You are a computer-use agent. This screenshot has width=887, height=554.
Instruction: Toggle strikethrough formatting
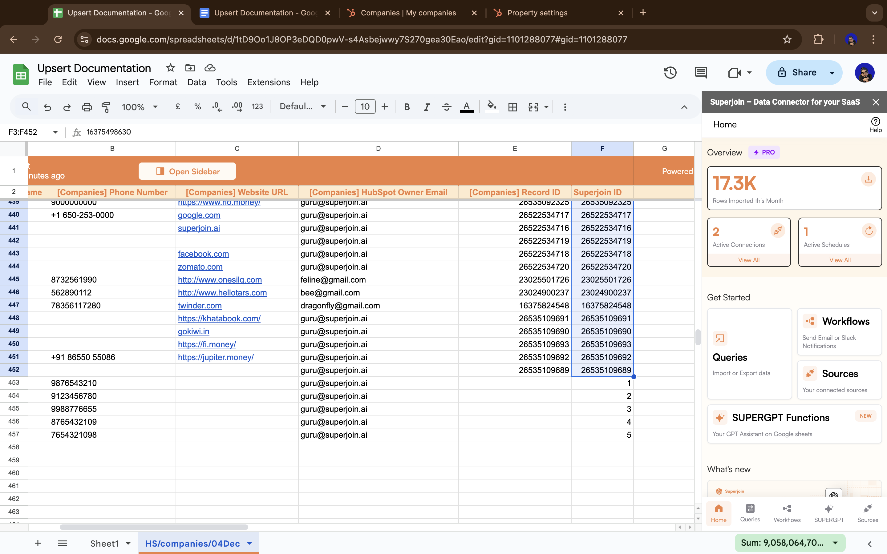[x=446, y=107]
